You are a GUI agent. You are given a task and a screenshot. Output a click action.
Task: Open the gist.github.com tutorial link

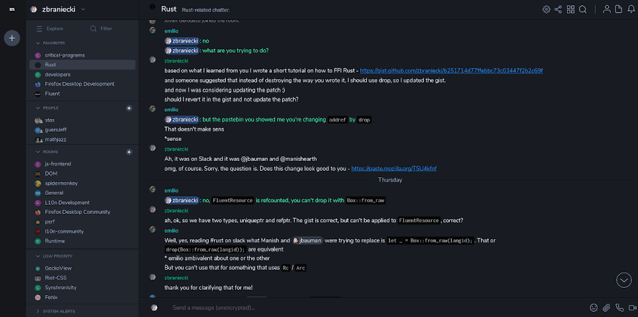pos(452,70)
